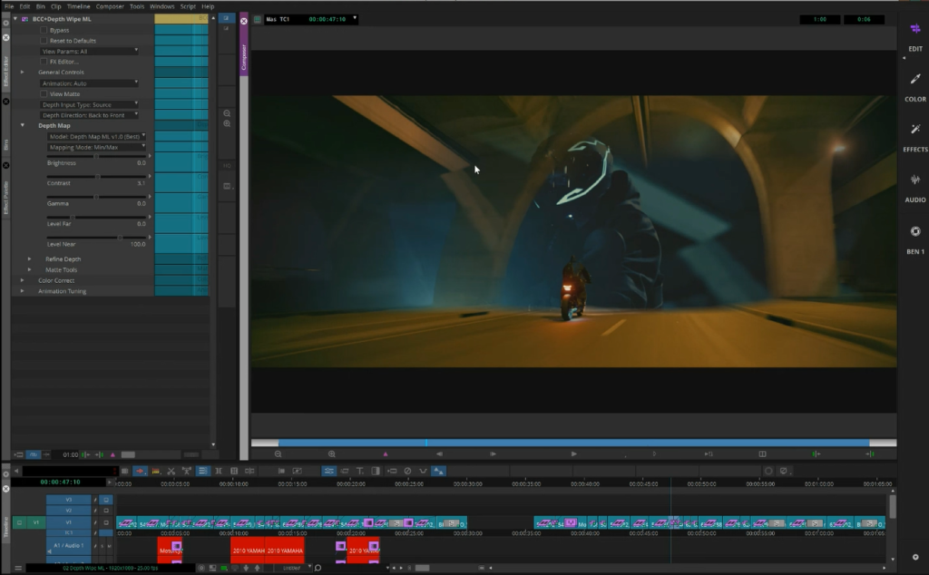This screenshot has height=575, width=929.
Task: Check the View Matte checkbox
Action: point(44,93)
